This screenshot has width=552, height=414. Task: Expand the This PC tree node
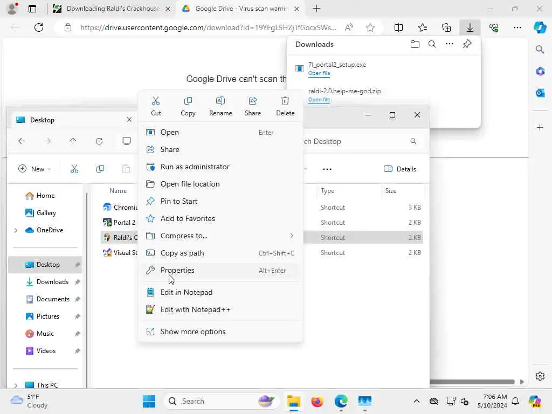(16, 385)
